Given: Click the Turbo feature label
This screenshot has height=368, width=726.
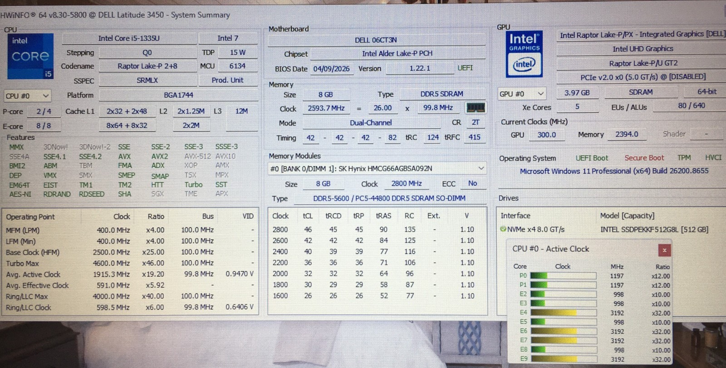Looking at the screenshot, I should (193, 185).
